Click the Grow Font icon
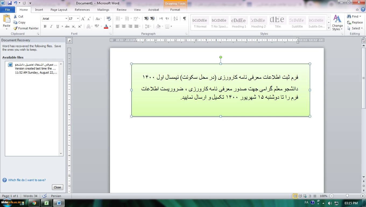This screenshot has height=207, width=366. point(83,19)
